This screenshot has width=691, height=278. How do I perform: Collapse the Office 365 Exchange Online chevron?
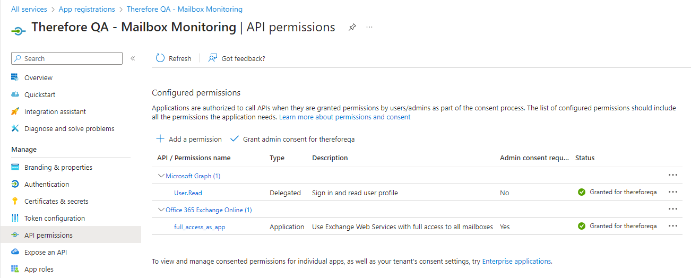click(161, 210)
